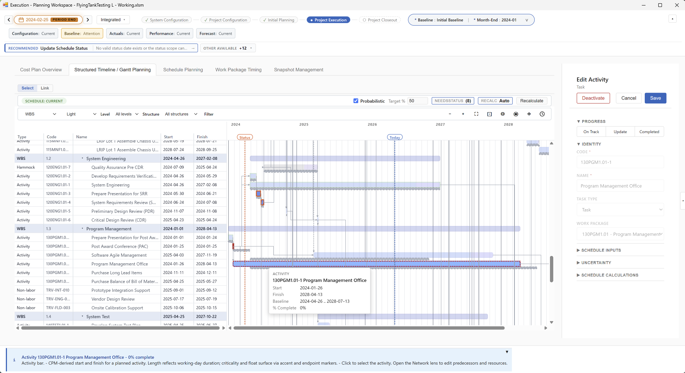This screenshot has width=685, height=373.
Task: Click right edge panel collapse handle
Action: [x=683, y=200]
